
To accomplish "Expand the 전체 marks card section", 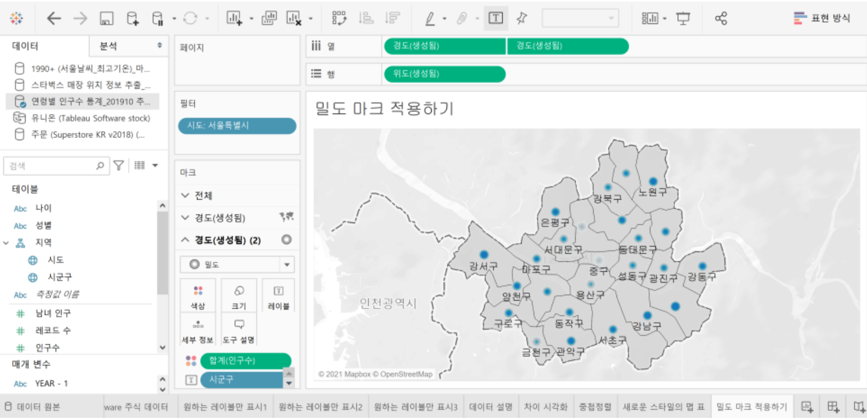I will tap(185, 195).
